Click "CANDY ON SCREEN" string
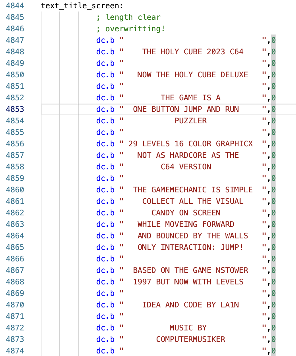 (186, 213)
